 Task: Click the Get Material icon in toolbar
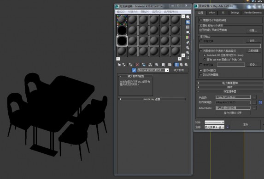(119, 65)
